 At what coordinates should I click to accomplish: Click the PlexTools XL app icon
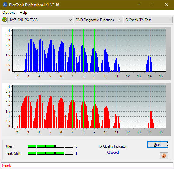click(5, 5)
